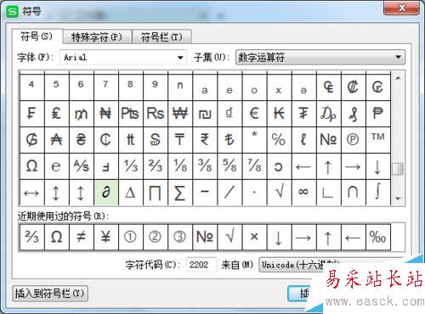Pick the Turkish lira ₺ symbol

pos(229,140)
